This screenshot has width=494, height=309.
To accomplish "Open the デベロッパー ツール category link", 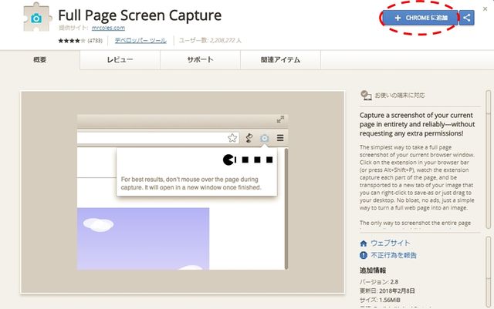I will click(x=140, y=40).
